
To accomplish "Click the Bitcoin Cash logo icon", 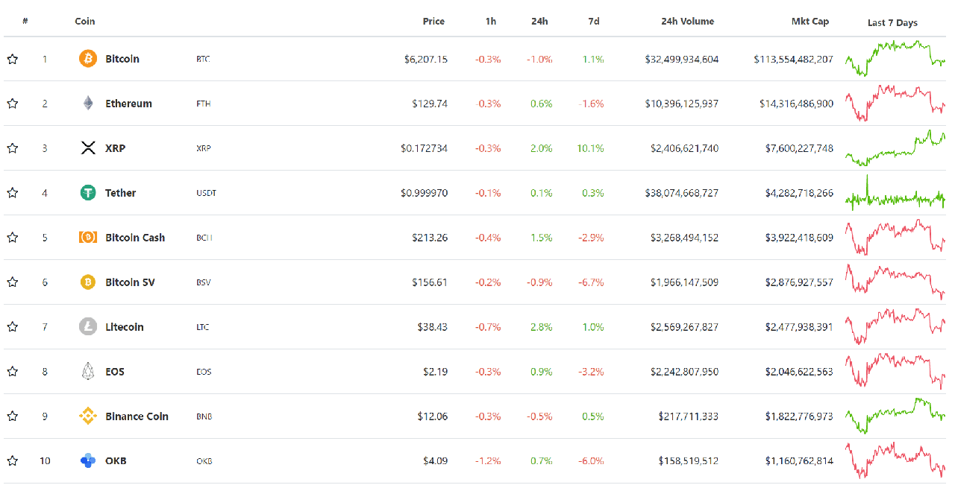I will point(88,237).
